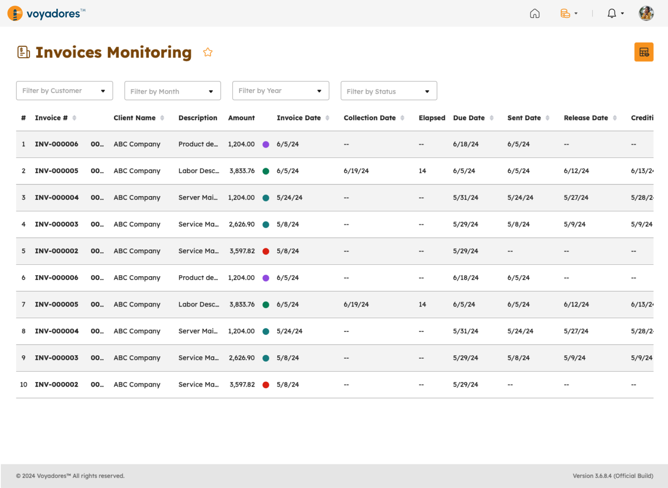
Task: Select amount 3,833.76 in row 2
Action: pyautogui.click(x=242, y=171)
